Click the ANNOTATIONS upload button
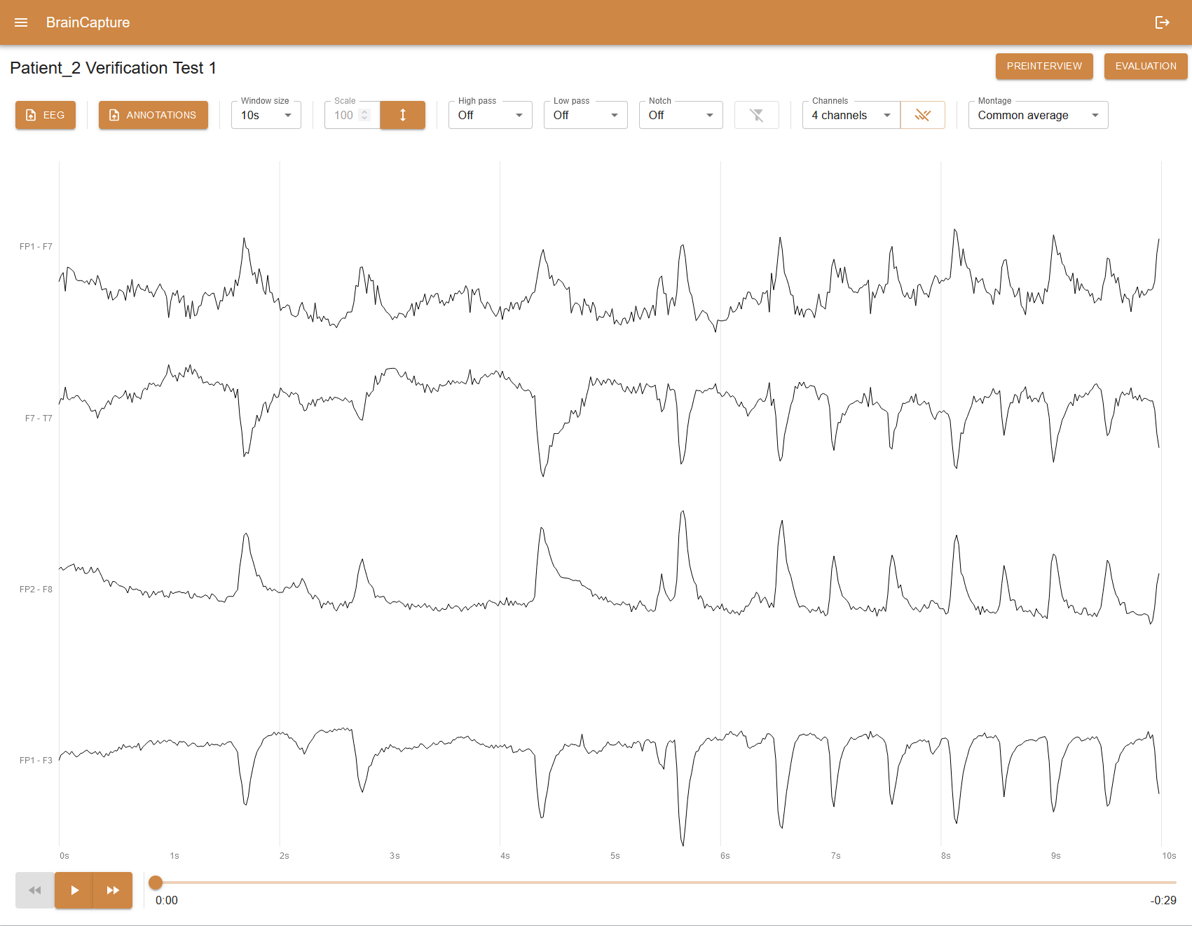The image size is (1192, 926). click(153, 115)
